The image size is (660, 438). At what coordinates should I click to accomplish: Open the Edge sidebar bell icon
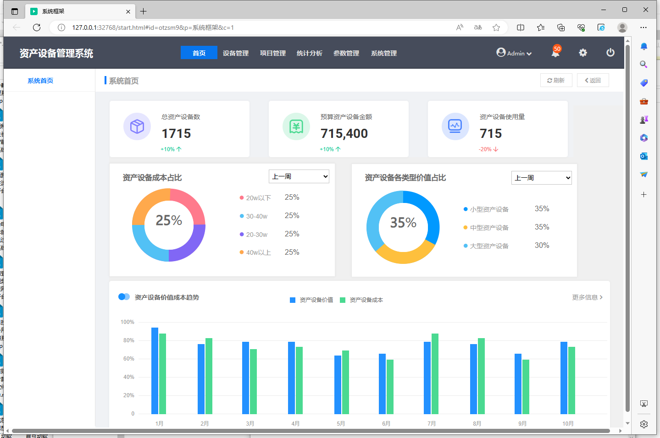pos(644,46)
